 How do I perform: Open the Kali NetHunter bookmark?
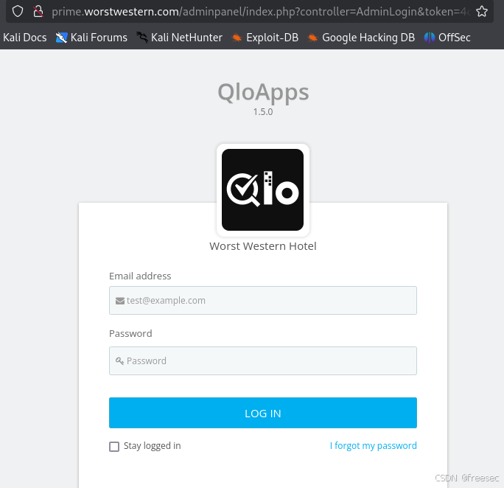(x=179, y=38)
